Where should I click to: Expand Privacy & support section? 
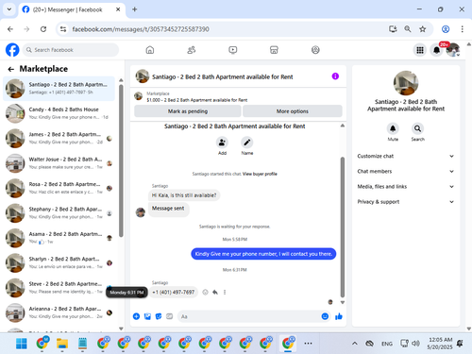406,202
